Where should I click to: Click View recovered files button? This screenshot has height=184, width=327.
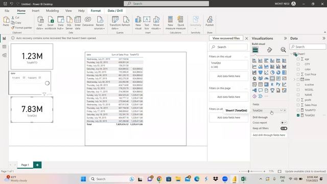click(226, 38)
